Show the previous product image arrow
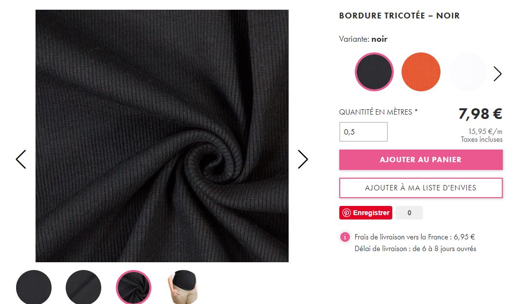The width and height of the screenshot is (514, 304). [x=20, y=159]
